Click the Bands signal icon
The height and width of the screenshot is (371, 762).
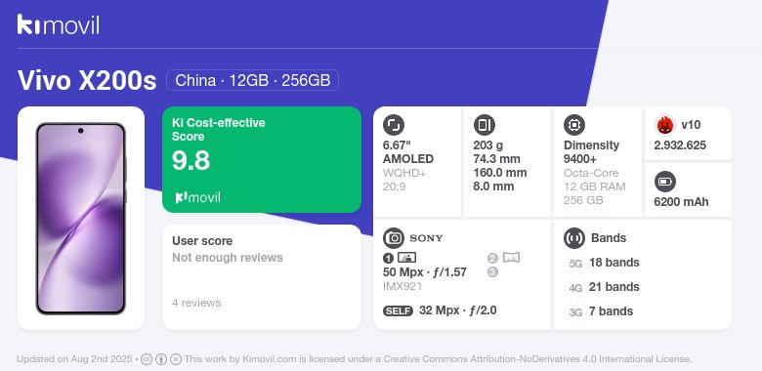click(574, 238)
